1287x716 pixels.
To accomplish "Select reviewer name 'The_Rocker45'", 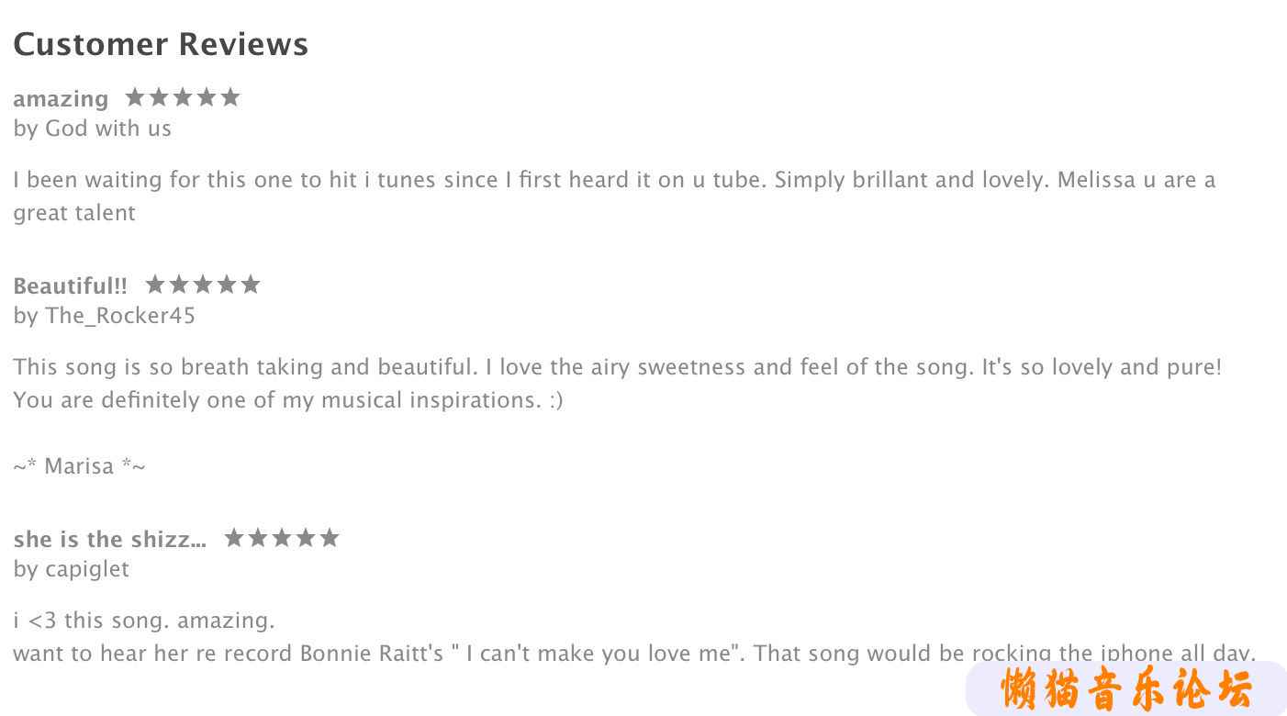I will pyautogui.click(x=120, y=316).
